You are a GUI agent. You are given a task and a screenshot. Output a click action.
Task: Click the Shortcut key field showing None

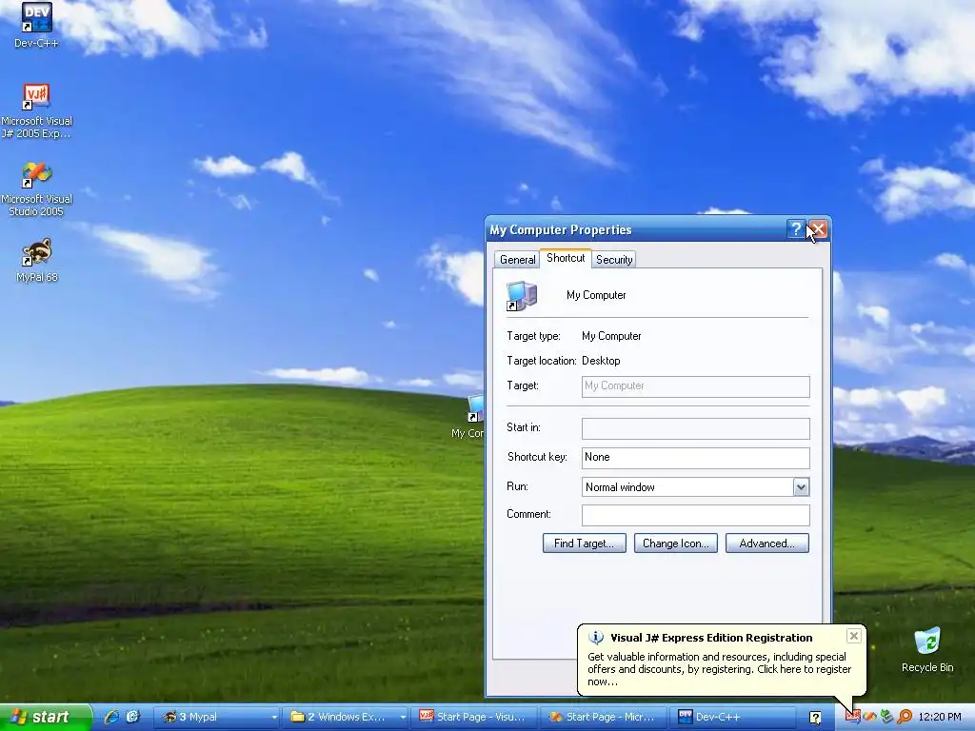pos(695,458)
